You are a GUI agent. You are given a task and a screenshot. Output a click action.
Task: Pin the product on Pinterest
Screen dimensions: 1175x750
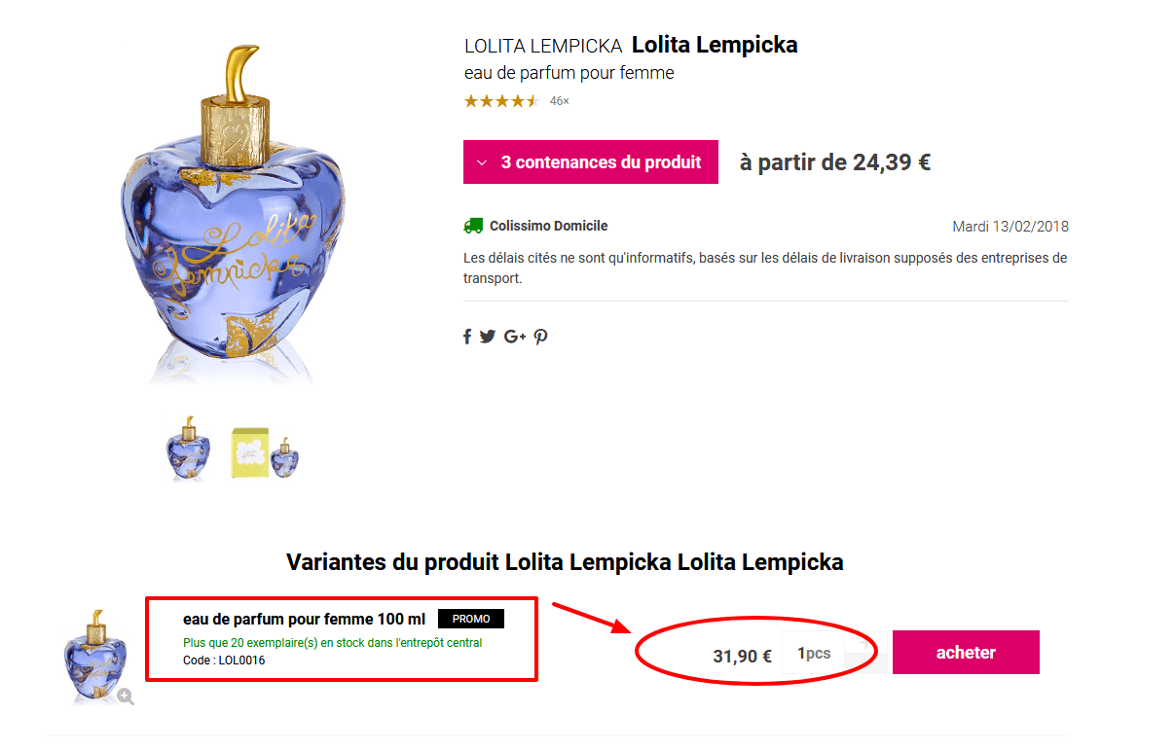pyautogui.click(x=540, y=336)
